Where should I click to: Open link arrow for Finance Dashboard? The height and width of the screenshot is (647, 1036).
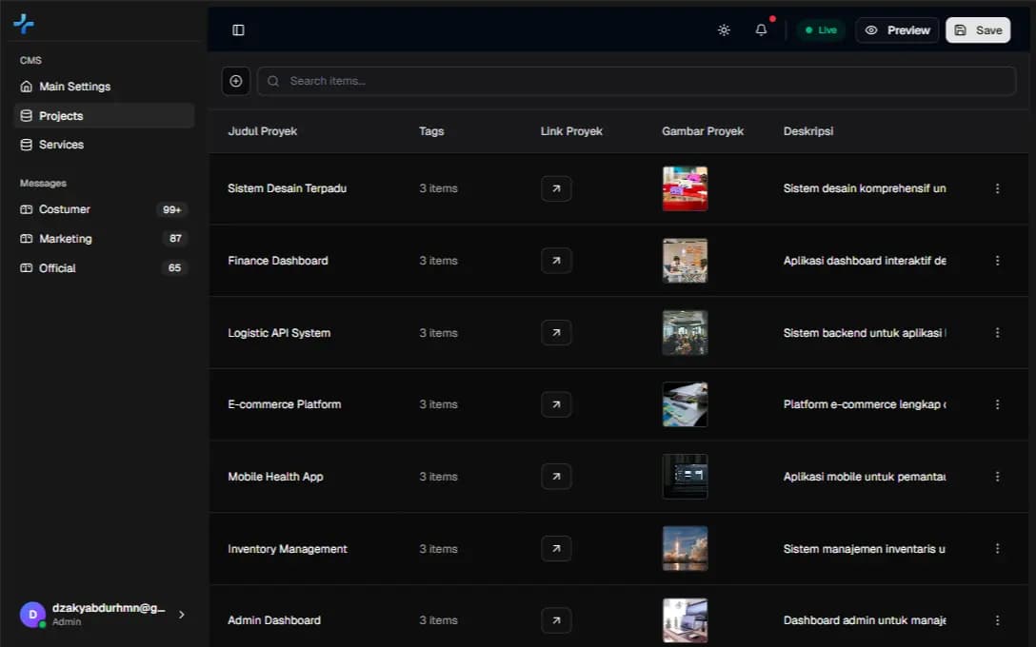click(x=556, y=261)
